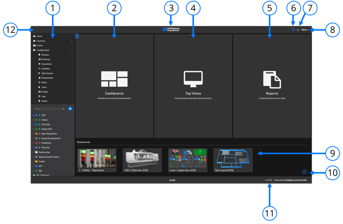The height and width of the screenshot is (224, 343).
Task: Click the sidebar search input field
Action: [47, 108]
